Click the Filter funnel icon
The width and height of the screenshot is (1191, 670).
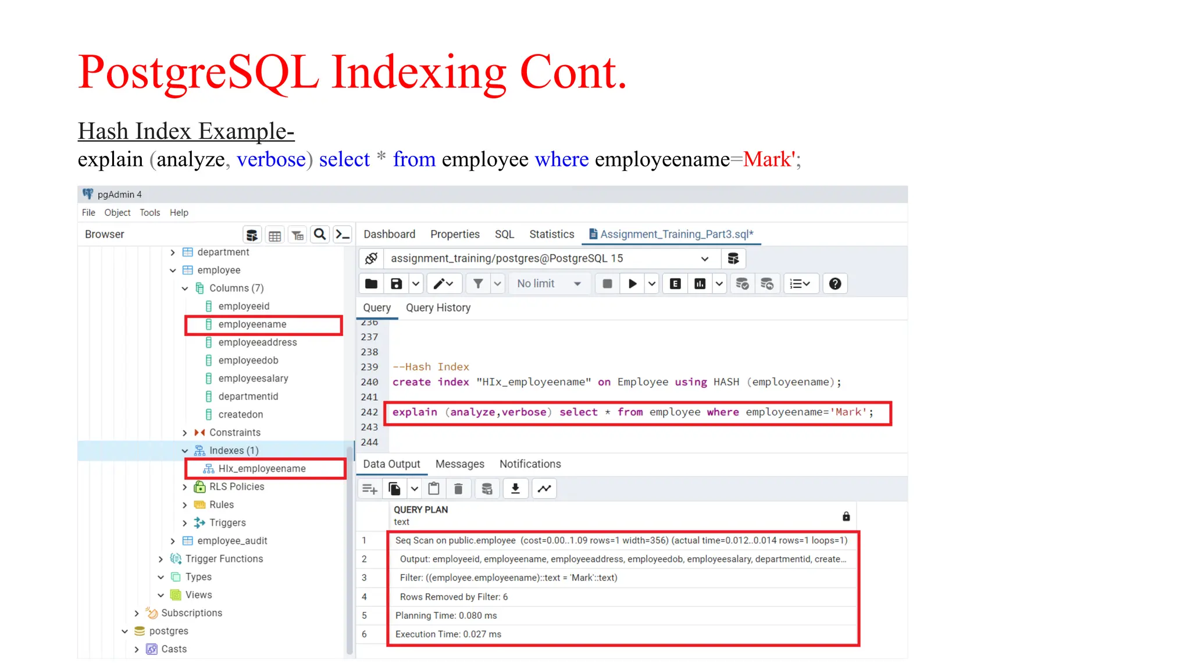pos(478,284)
